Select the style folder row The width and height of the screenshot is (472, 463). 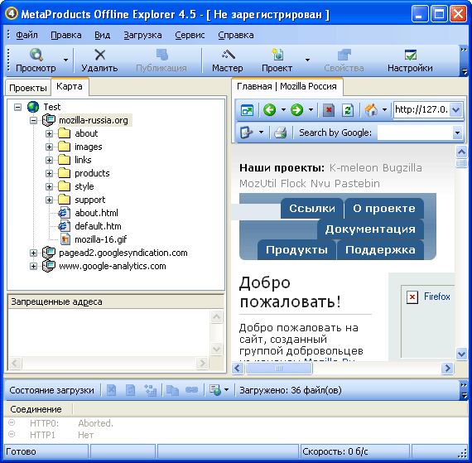84,186
